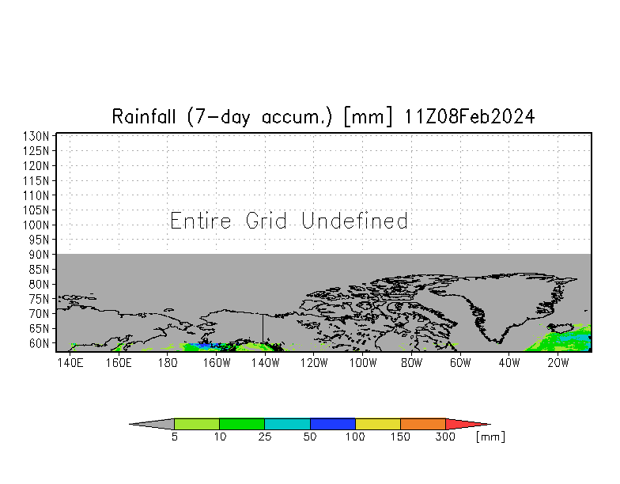
Task: Click the orange 150-300 mm legend swatch
Action: pyautogui.click(x=423, y=424)
